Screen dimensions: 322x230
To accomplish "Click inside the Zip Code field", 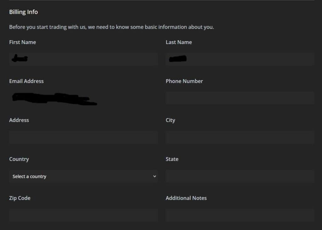I will [83, 215].
